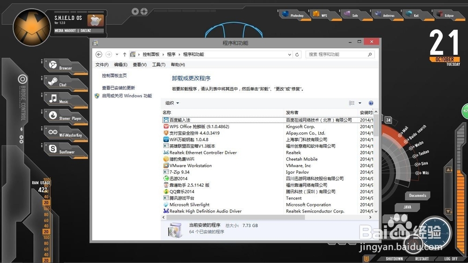
Task: Launch Stomer Player from the dock
Action: [x=66, y=117]
